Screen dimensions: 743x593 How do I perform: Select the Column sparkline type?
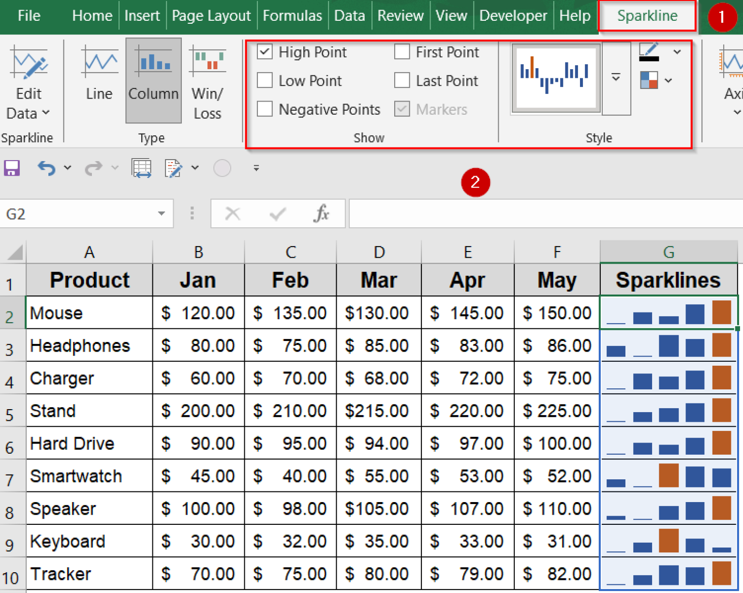point(153,77)
